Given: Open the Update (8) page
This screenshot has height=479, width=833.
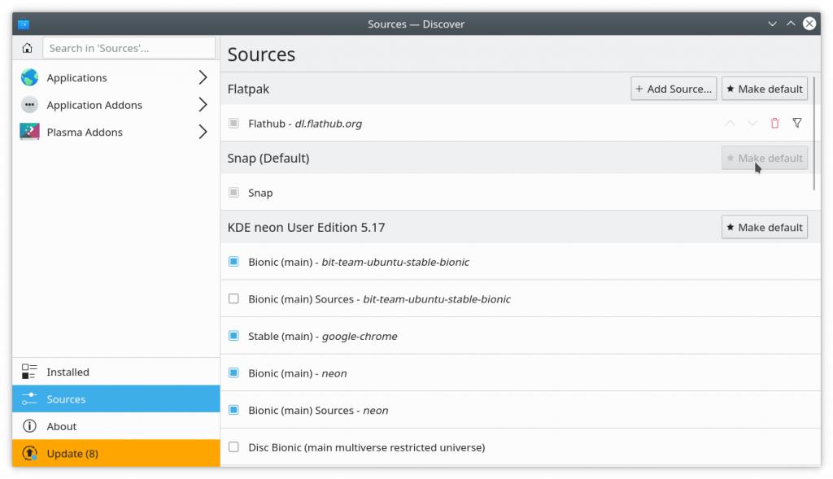Looking at the screenshot, I should [x=72, y=454].
